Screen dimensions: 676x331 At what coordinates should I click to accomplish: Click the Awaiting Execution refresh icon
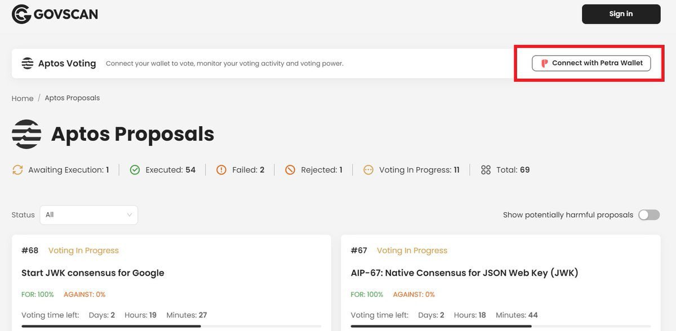17,170
